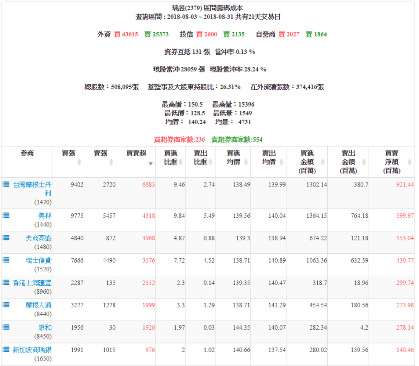Click 新加坡商瑞銀 broker name
This screenshot has width=419, height=366.
tap(32, 350)
